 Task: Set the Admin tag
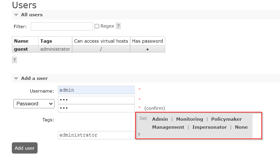pyautogui.click(x=160, y=119)
